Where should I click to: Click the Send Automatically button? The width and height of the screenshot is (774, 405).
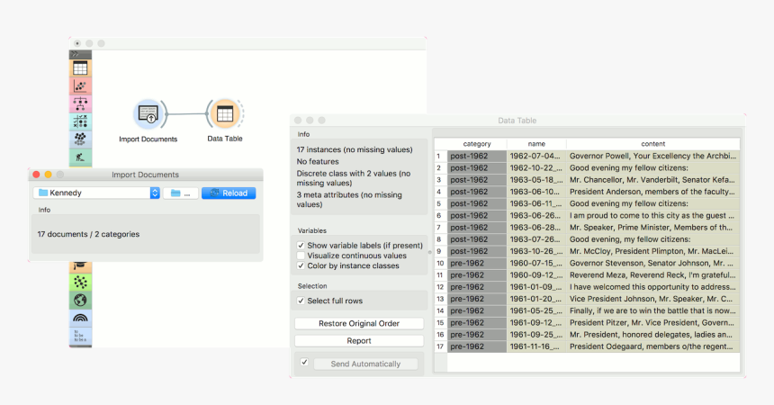coord(365,364)
